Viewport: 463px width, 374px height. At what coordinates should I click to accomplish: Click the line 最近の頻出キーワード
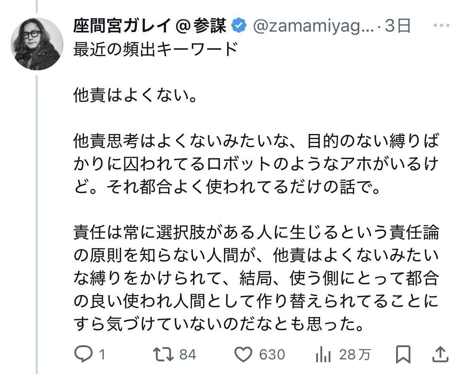tap(156, 50)
